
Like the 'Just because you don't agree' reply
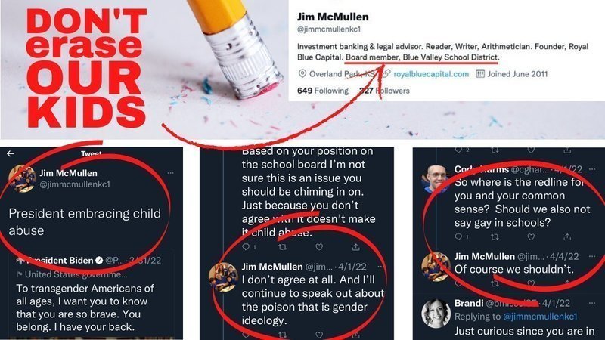[319, 247]
